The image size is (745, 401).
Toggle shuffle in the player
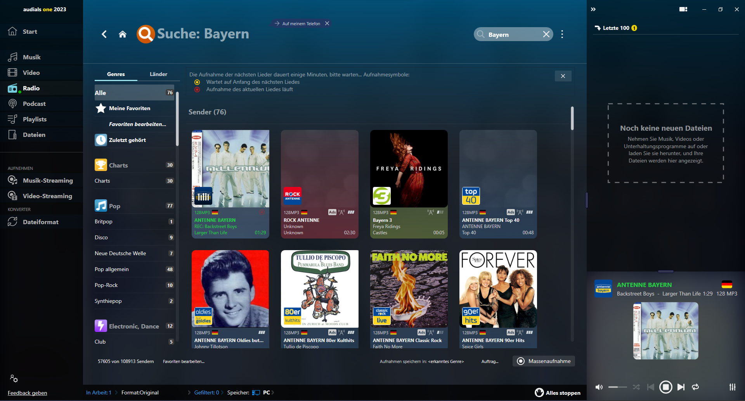636,387
